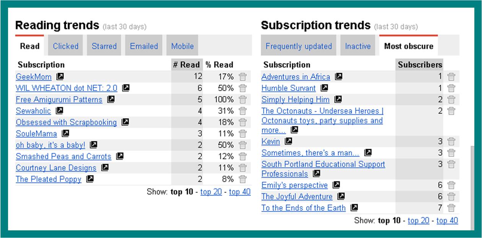Switch to the Inactive subscriptions tab

[358, 46]
